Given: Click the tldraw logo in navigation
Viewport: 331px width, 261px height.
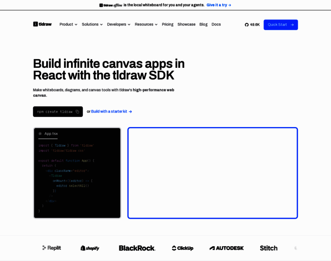Looking at the screenshot, I should [x=42, y=24].
